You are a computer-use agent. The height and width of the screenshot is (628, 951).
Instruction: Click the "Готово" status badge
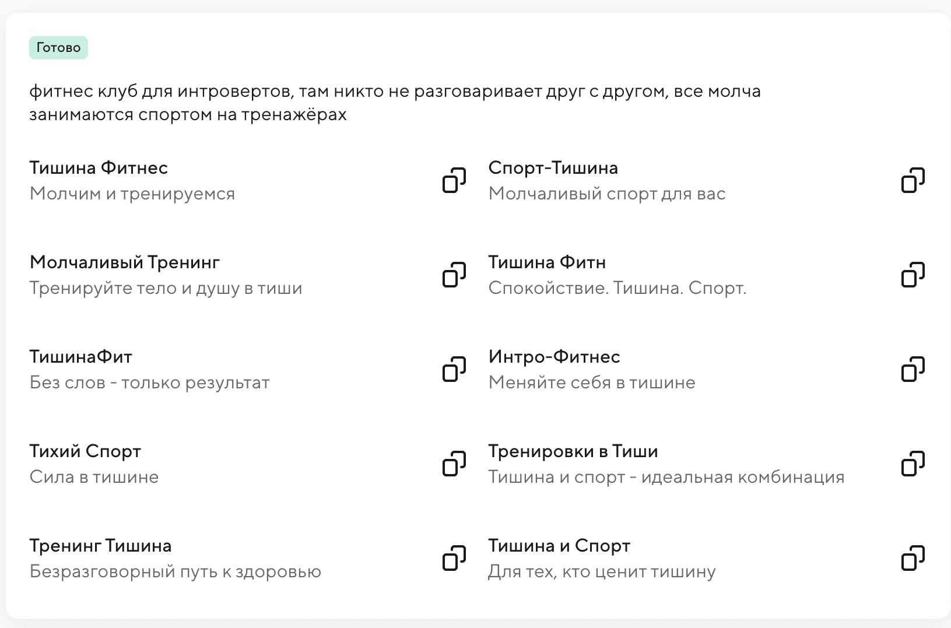[x=58, y=47]
